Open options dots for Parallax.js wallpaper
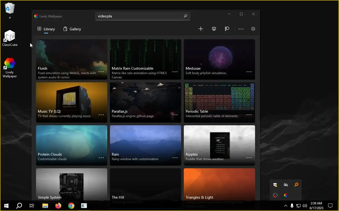The width and height of the screenshot is (339, 211). tap(175, 115)
